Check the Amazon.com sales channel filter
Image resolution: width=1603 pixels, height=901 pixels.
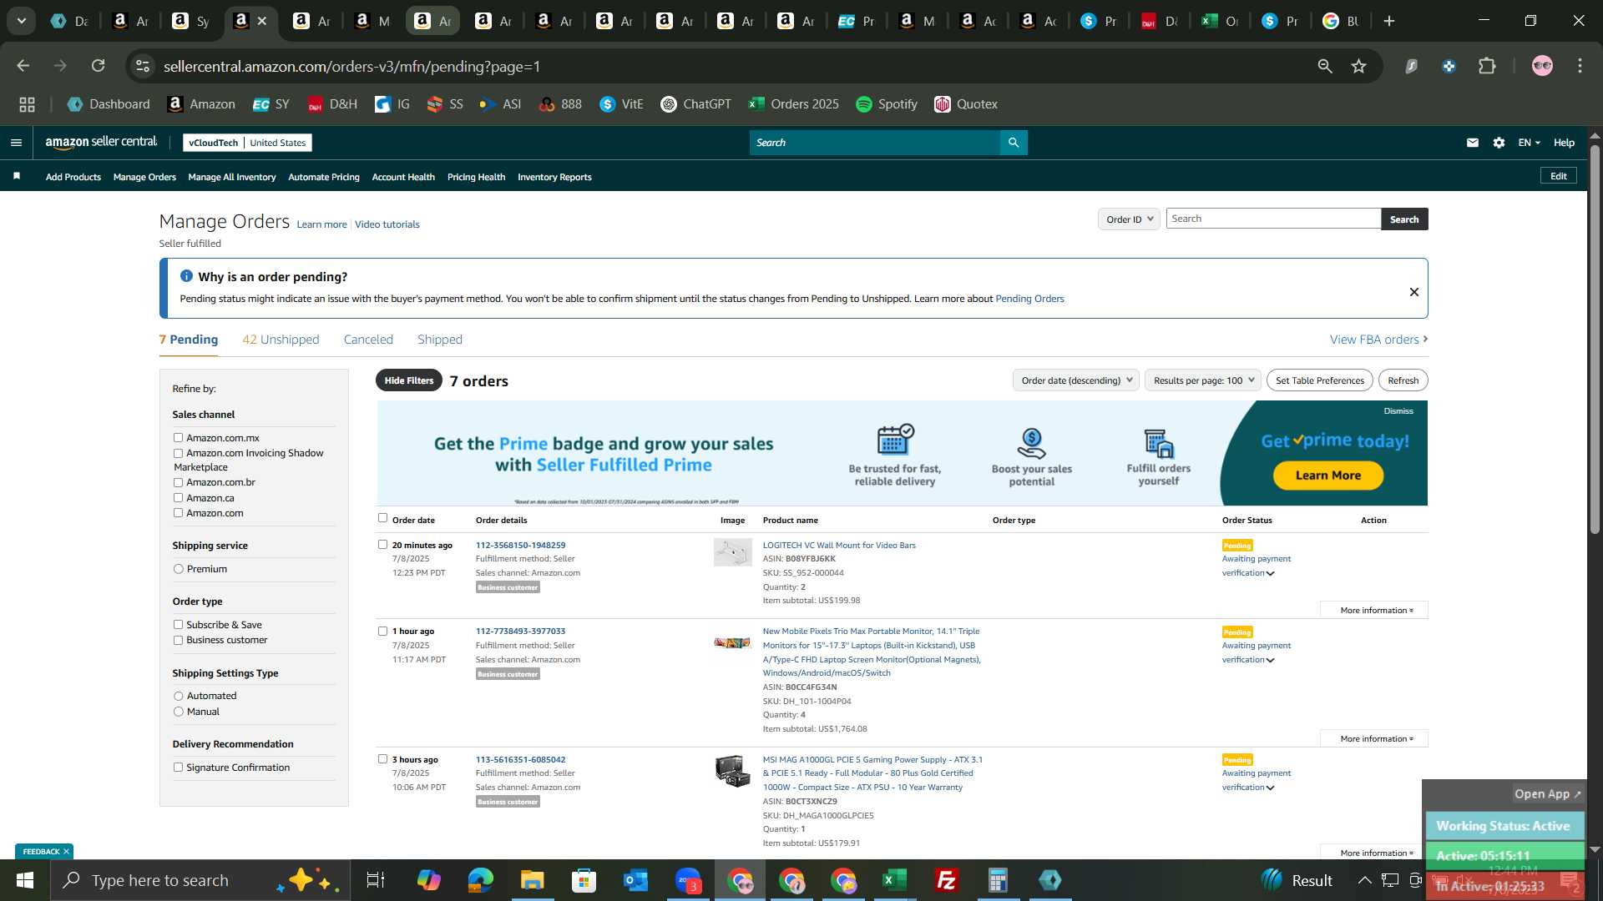tap(178, 513)
